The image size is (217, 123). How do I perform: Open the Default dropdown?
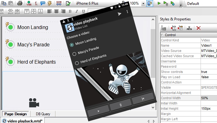pos(201,4)
